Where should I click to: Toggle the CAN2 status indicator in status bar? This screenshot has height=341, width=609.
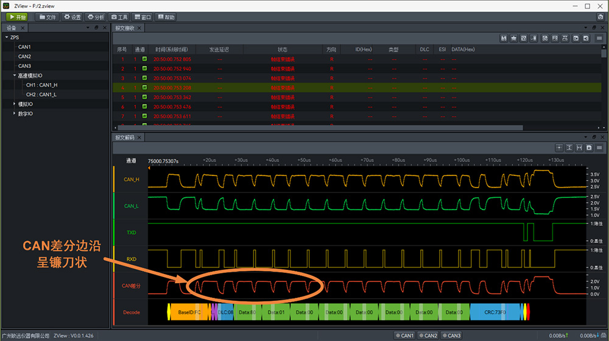(428, 336)
